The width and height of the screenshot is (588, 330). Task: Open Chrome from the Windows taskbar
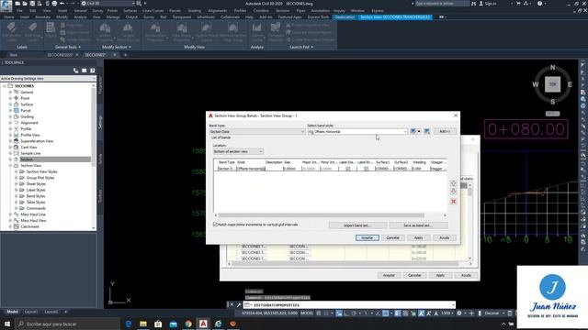pyautogui.click(x=187, y=324)
